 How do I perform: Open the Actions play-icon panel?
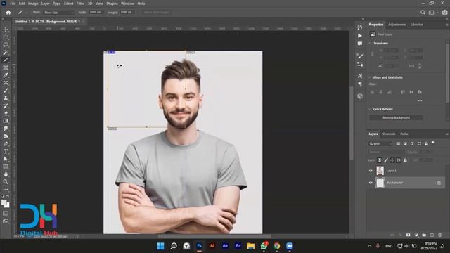(x=360, y=36)
